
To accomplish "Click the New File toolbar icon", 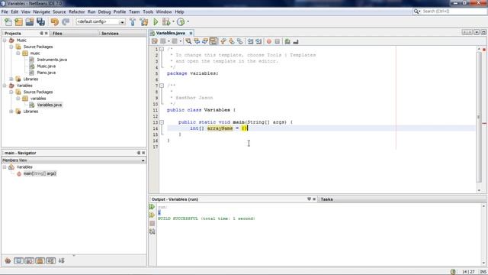I will click(x=8, y=22).
